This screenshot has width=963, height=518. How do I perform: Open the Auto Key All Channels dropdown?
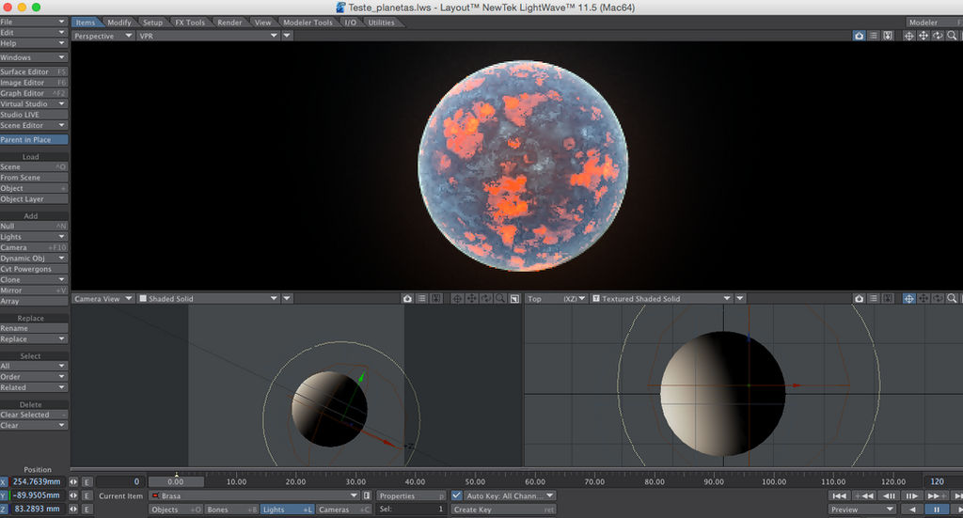click(x=510, y=495)
